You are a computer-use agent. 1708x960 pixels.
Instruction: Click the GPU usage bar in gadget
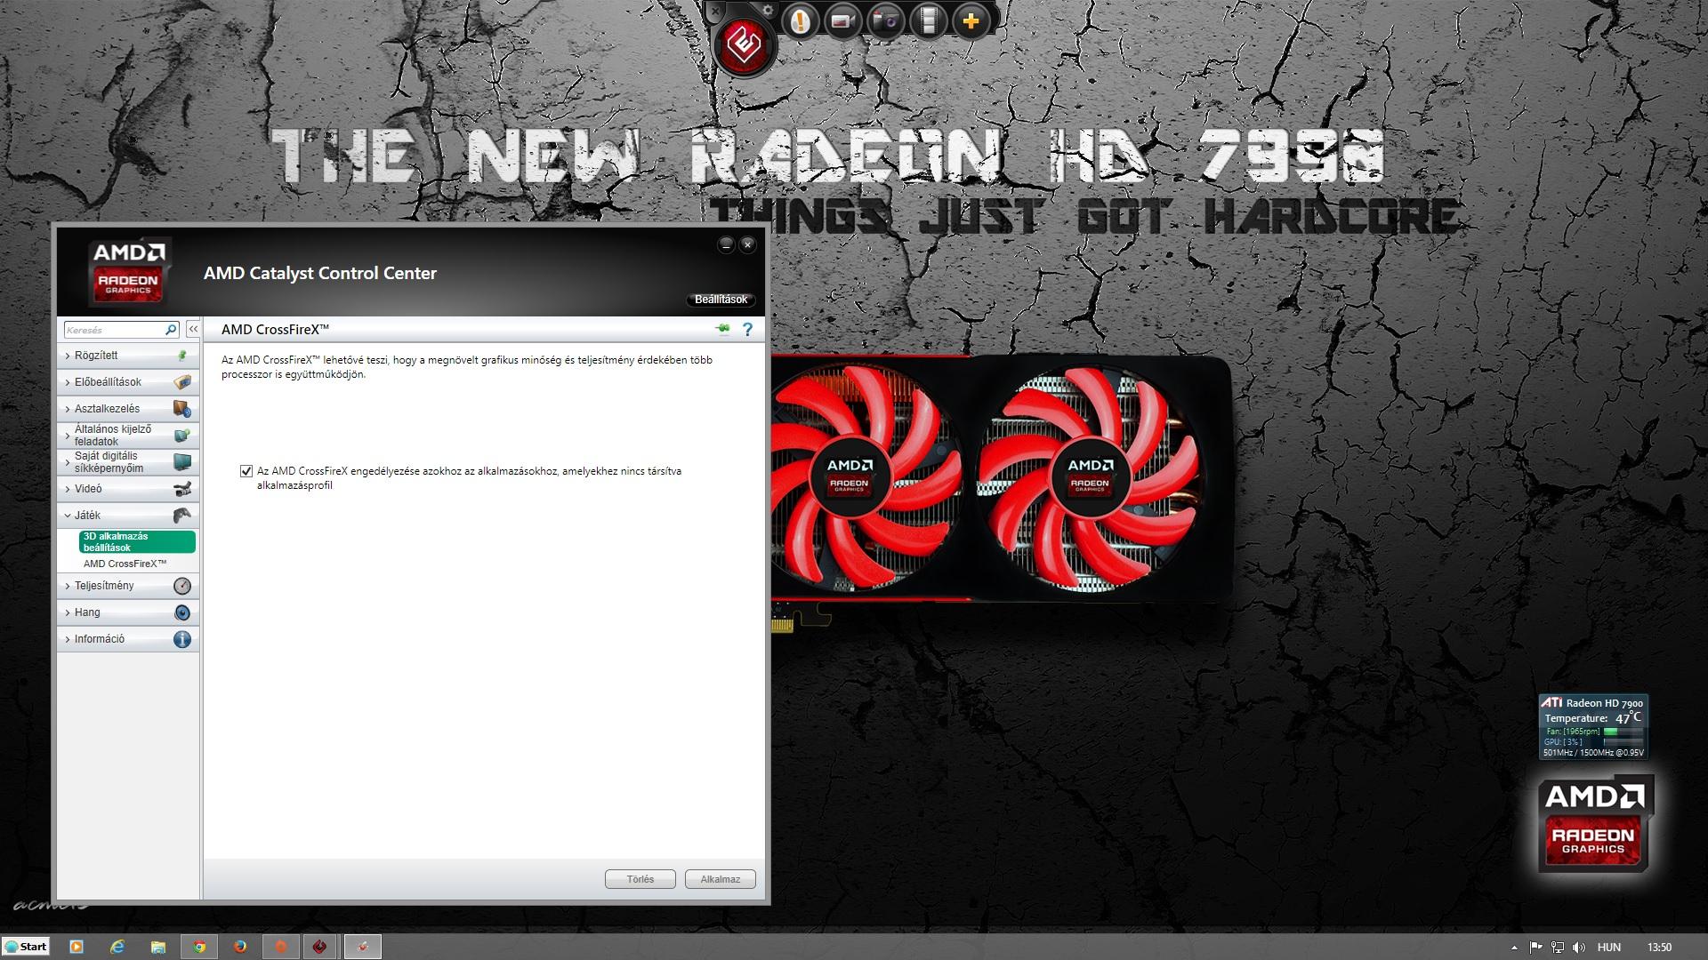point(1623,742)
